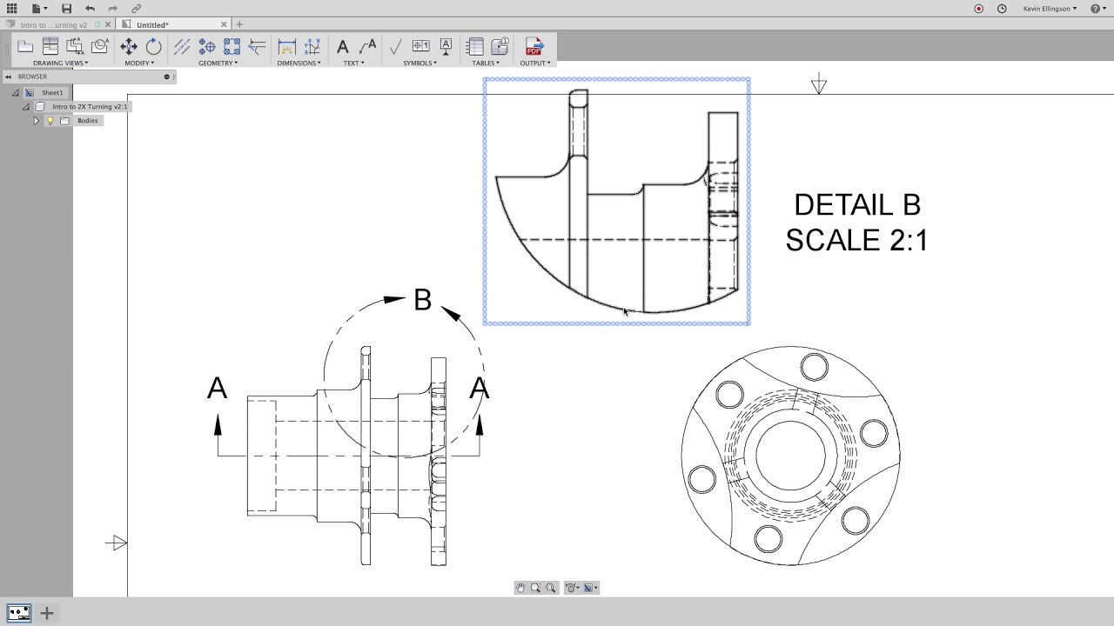Open the Kevin Ellingson account menu
1114x626 pixels.
pyautogui.click(x=1050, y=8)
